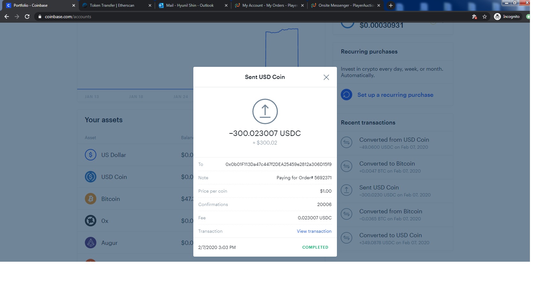Open the US Dollar asset row
This screenshot has width=536, height=298.
[x=135, y=155]
